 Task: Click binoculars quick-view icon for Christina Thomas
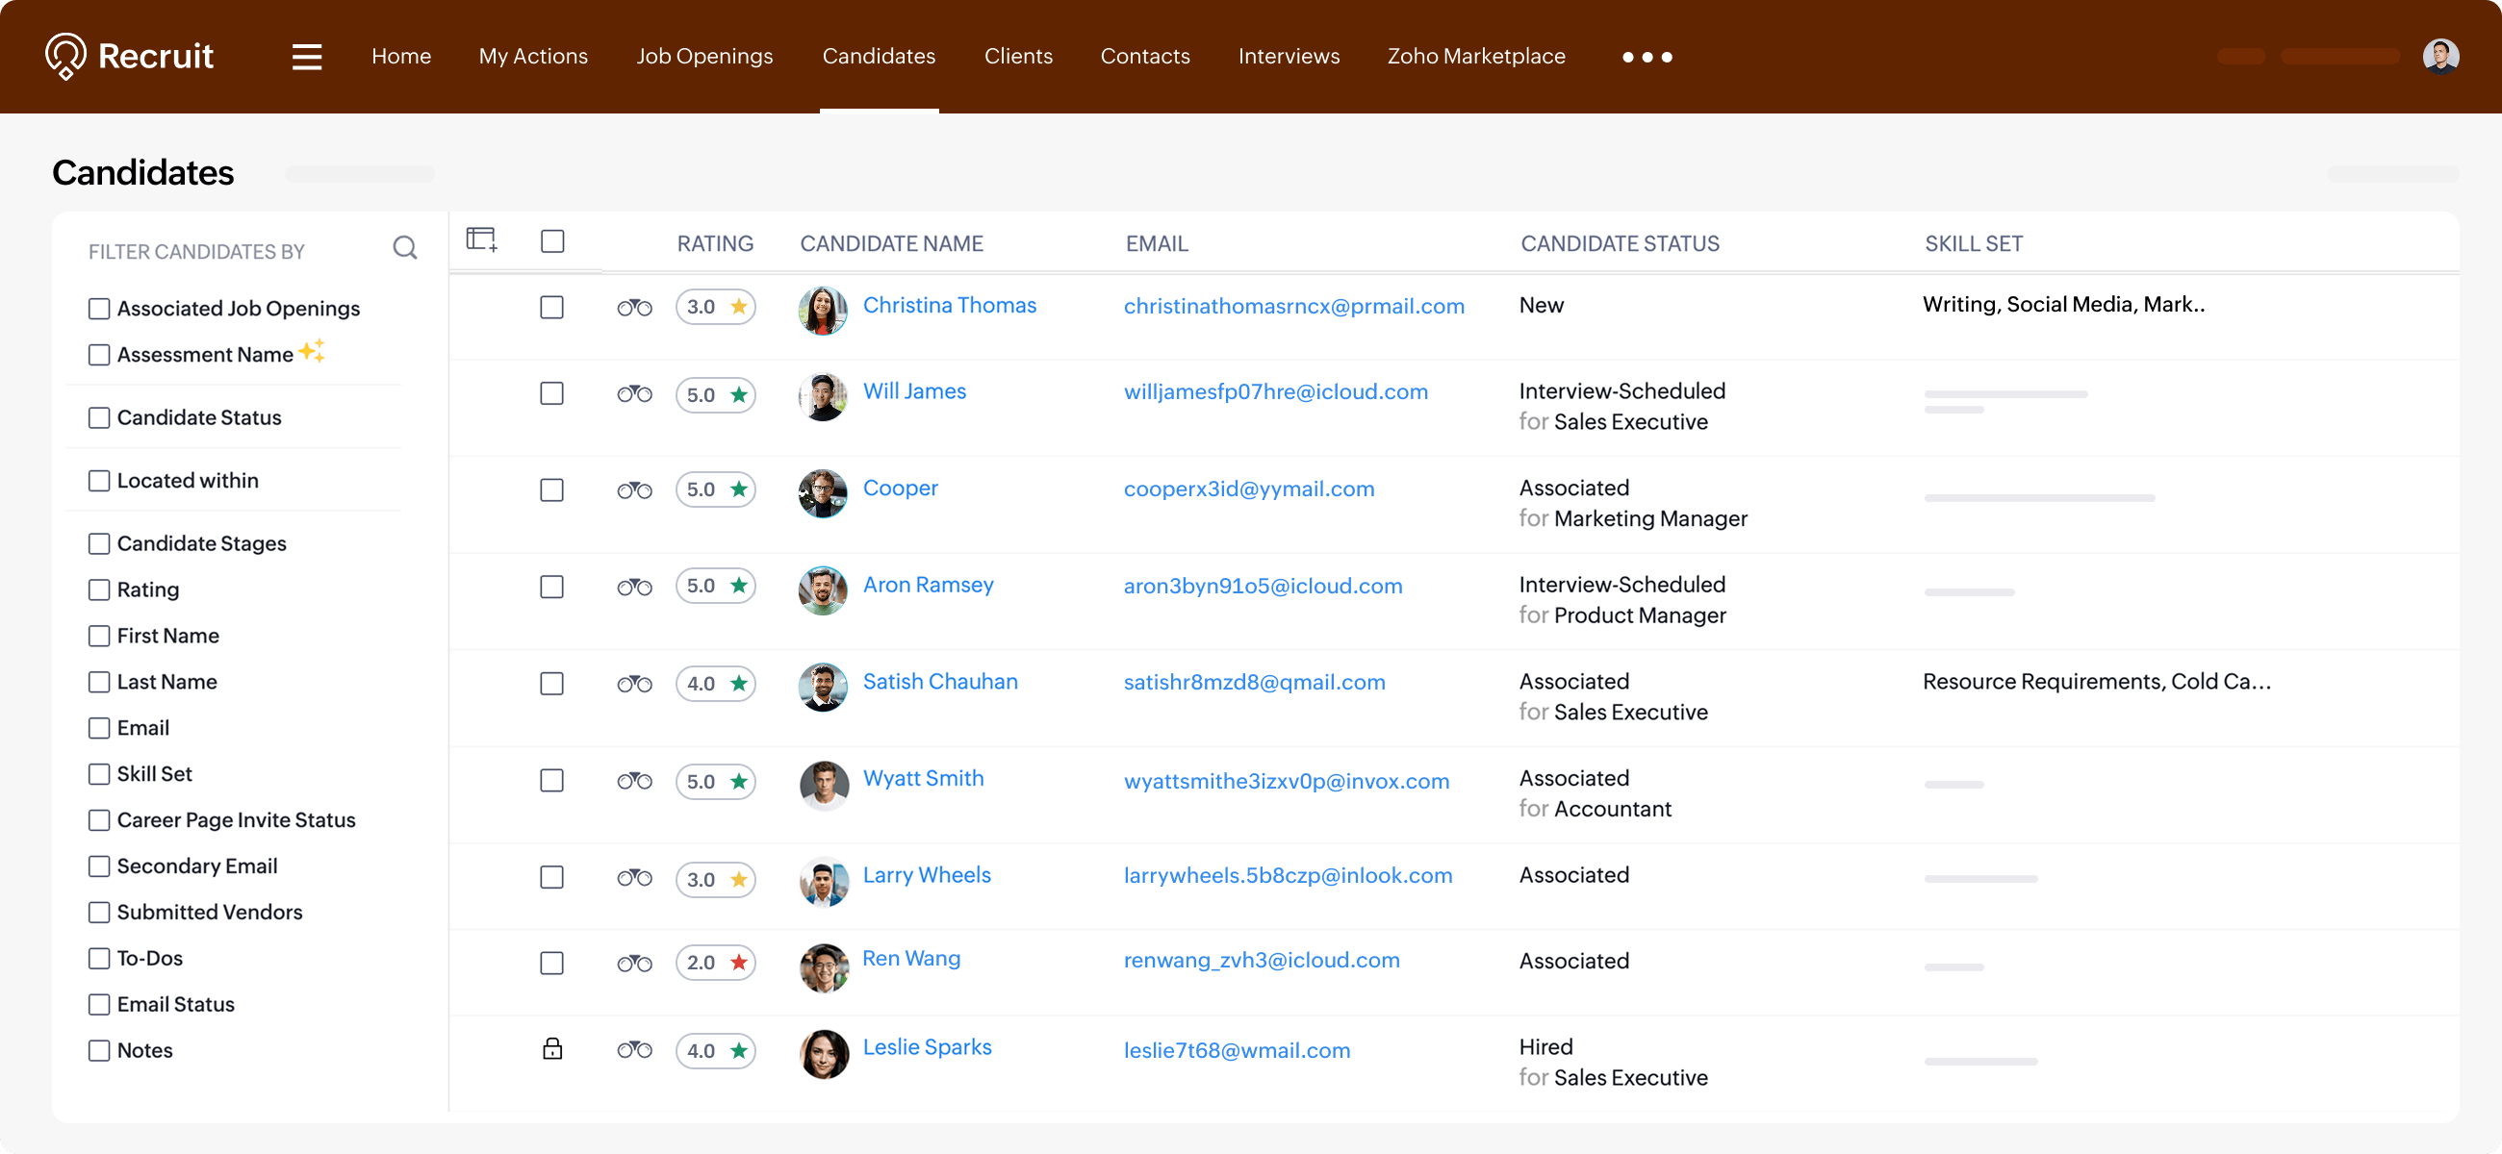(634, 308)
